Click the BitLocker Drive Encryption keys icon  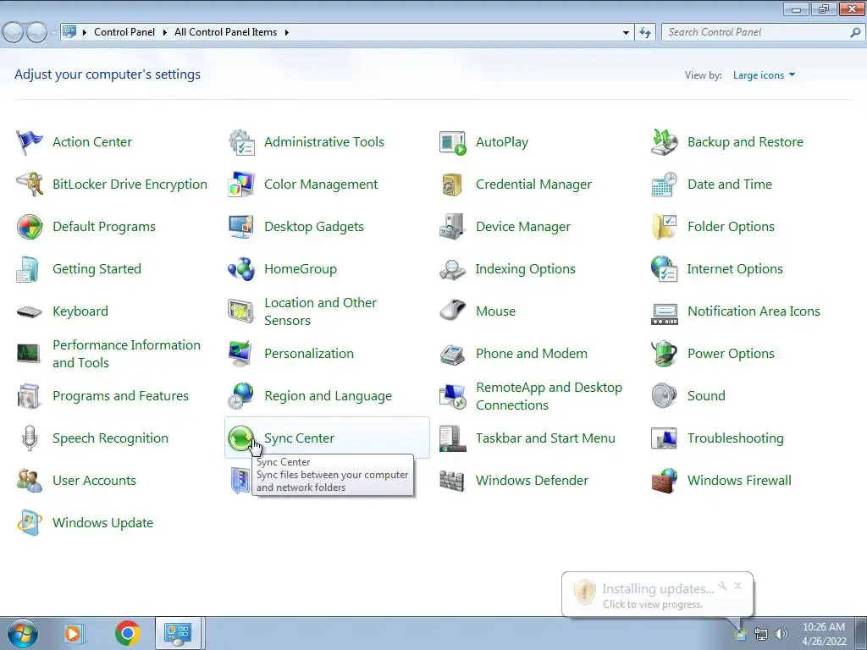click(x=30, y=184)
